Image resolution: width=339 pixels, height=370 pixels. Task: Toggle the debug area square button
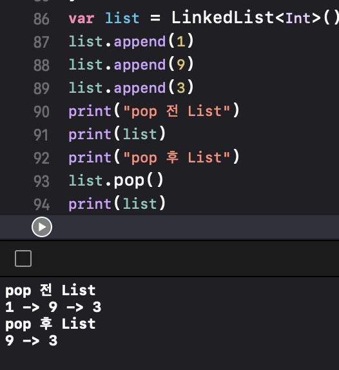pyautogui.click(x=23, y=258)
